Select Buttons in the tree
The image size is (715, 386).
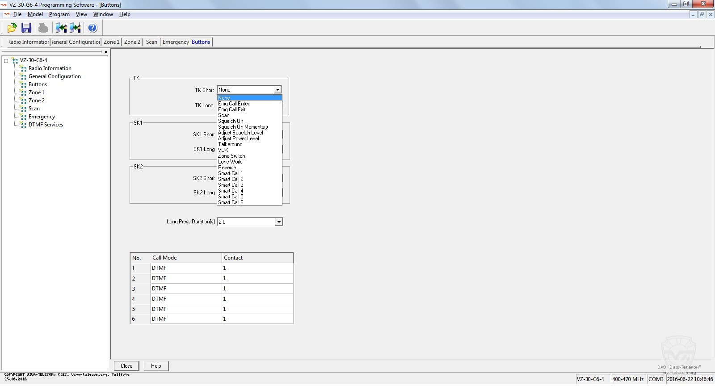pos(38,84)
